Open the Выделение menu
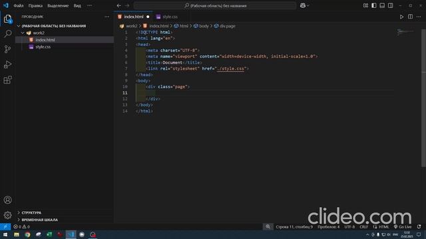 (58, 5)
